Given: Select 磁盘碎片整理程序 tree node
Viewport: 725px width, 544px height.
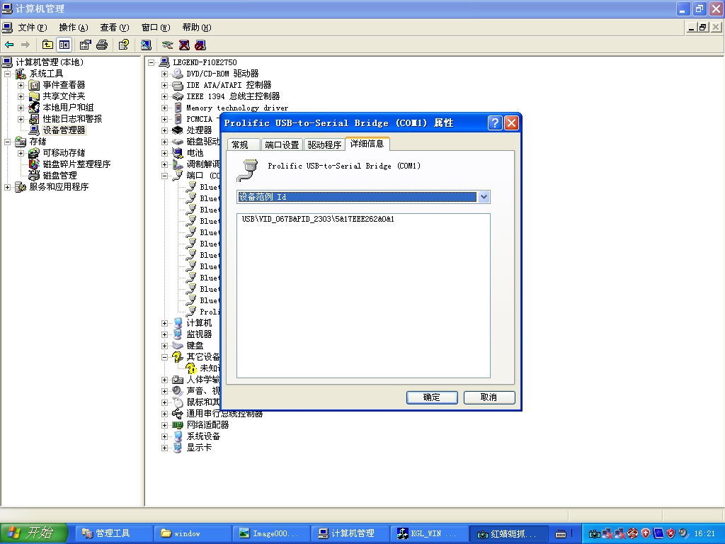Looking at the screenshot, I should click(x=76, y=164).
